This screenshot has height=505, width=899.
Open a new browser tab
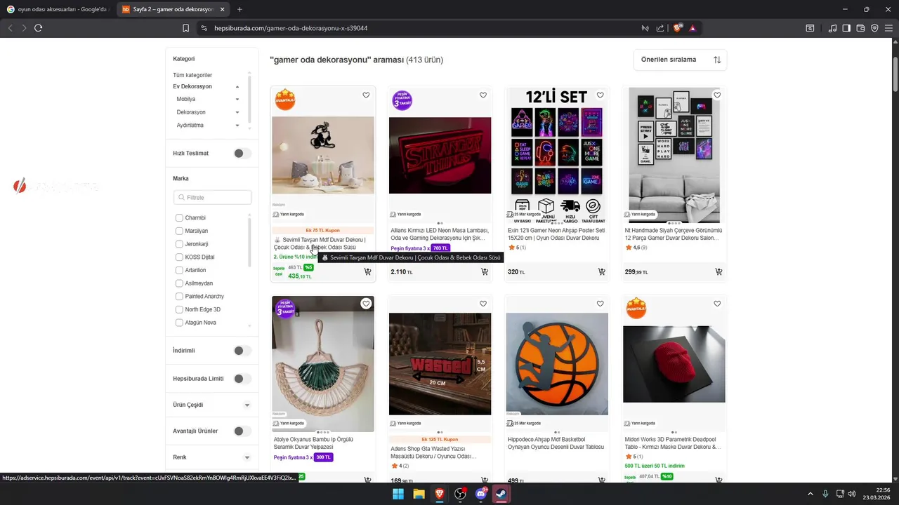tap(239, 9)
